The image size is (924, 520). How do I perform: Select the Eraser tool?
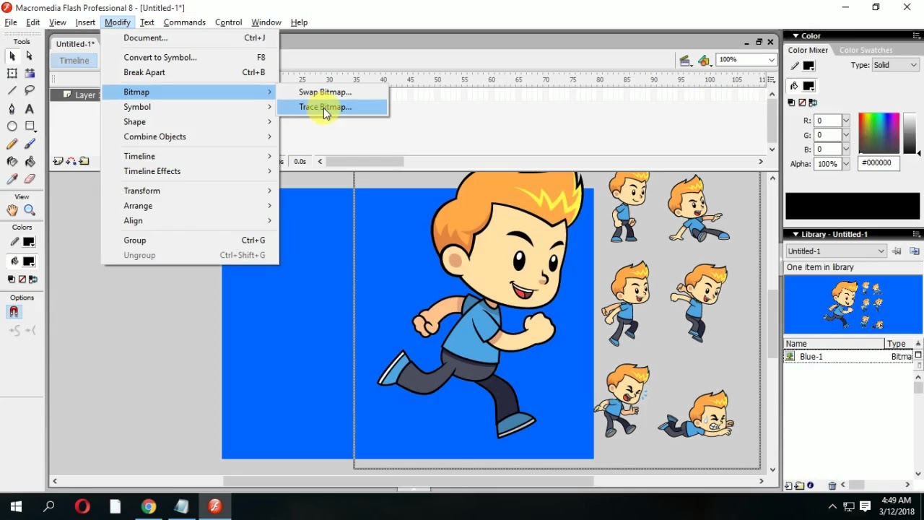pos(30,178)
